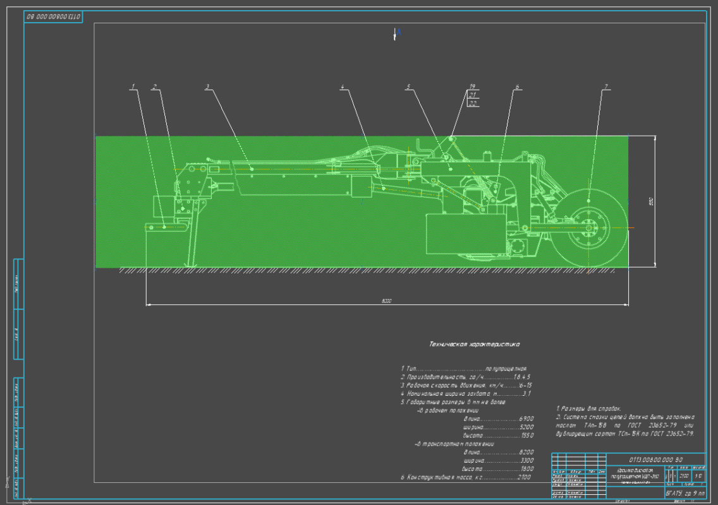718x505 pixels.
Task: Select callout number 6 label
Action: point(516,86)
